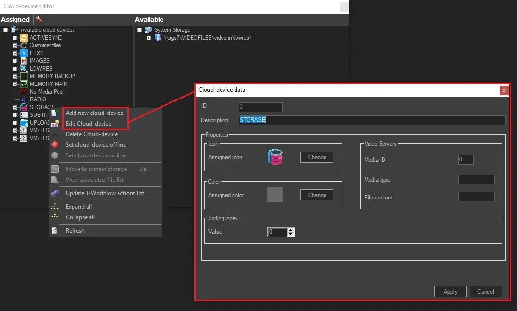The width and height of the screenshot is (517, 311).
Task: Click the System Storage icon
Action: 148,30
